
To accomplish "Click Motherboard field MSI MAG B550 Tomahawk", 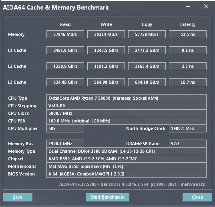I will pyautogui.click(x=127, y=166).
